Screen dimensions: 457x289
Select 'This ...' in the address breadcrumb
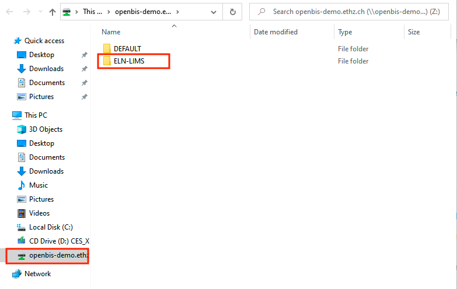tap(92, 12)
